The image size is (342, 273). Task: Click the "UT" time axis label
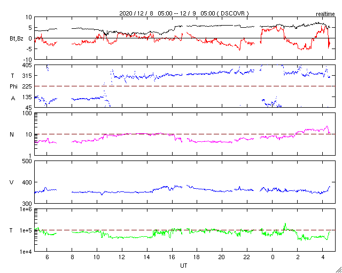coord(184,266)
